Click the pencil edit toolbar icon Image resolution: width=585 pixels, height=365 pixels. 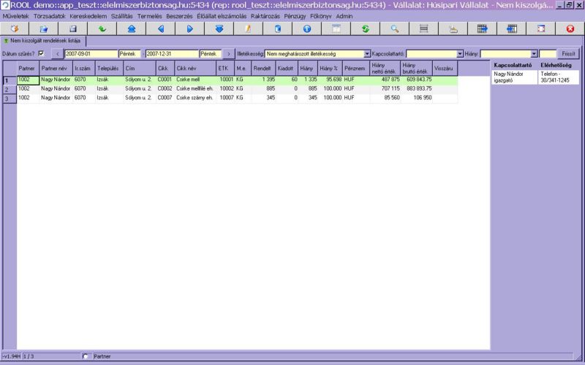[x=249, y=28]
